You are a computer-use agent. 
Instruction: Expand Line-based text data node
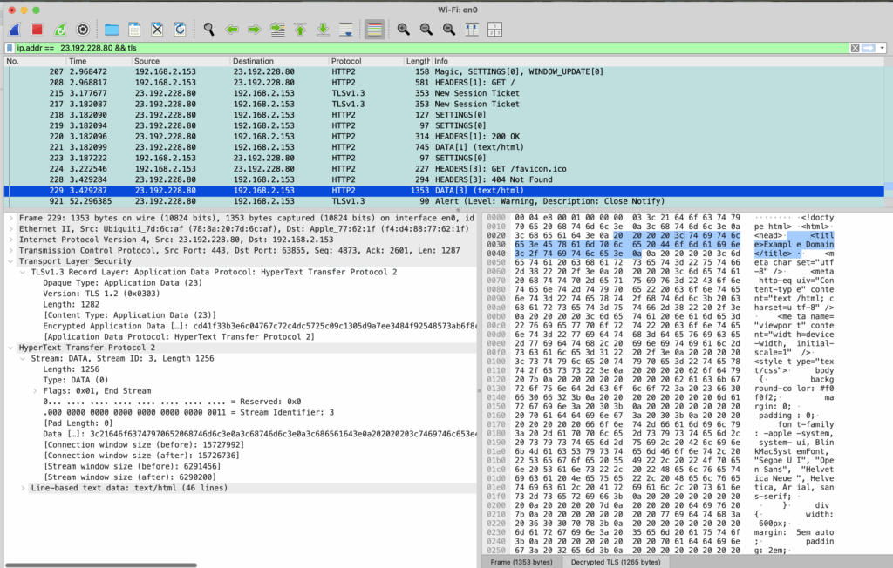(23, 489)
